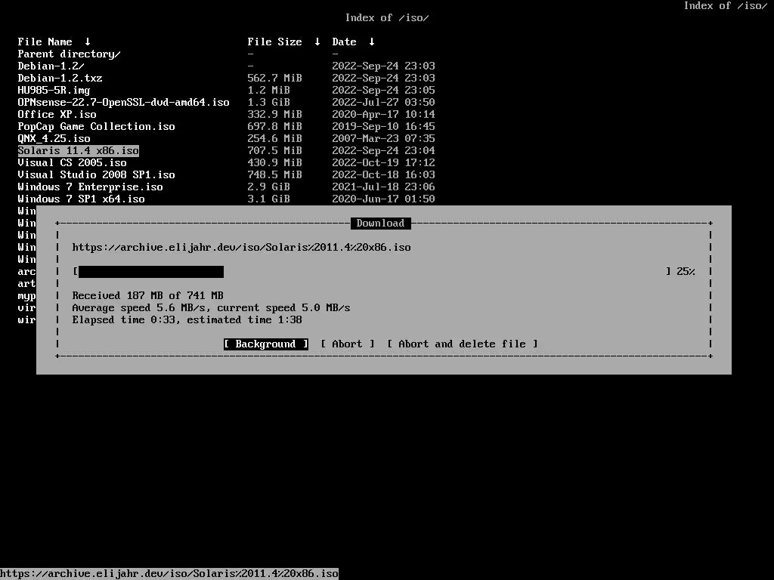Image resolution: width=774 pixels, height=580 pixels.
Task: Click the date 2020-Jun-17 01:50
Action: pos(383,199)
